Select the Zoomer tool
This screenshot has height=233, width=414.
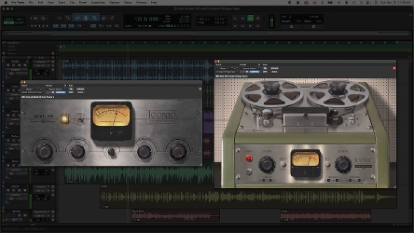68,18
